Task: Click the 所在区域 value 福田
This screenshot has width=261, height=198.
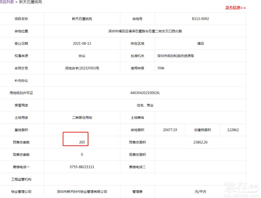Action: [200, 44]
